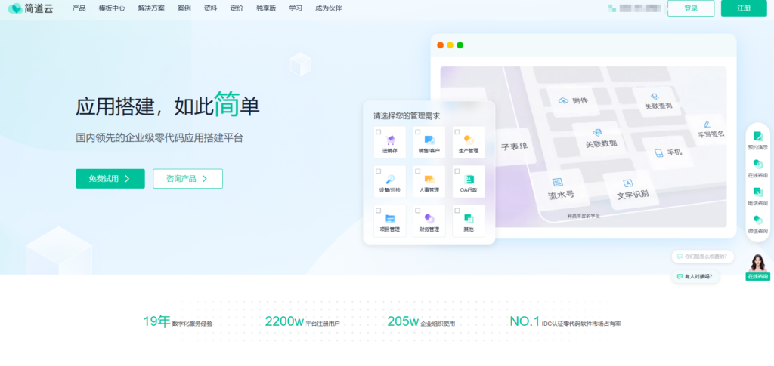Click the 你们是怎么收费的? chat suggestion
The width and height of the screenshot is (774, 366).
[x=702, y=257]
